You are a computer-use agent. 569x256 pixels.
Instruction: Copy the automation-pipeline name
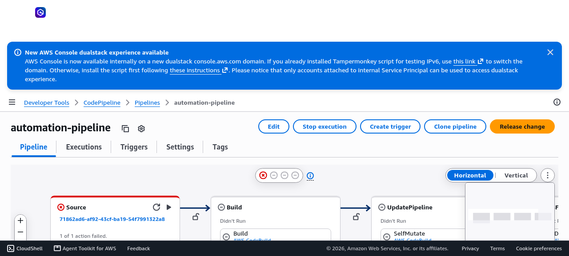tap(125, 129)
